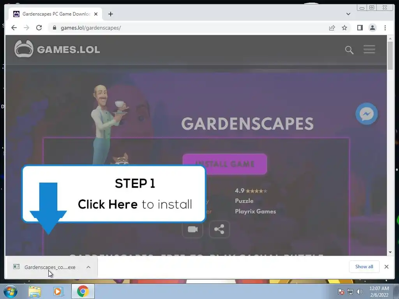
Task: Reload the games.lol page
Action: [39, 28]
